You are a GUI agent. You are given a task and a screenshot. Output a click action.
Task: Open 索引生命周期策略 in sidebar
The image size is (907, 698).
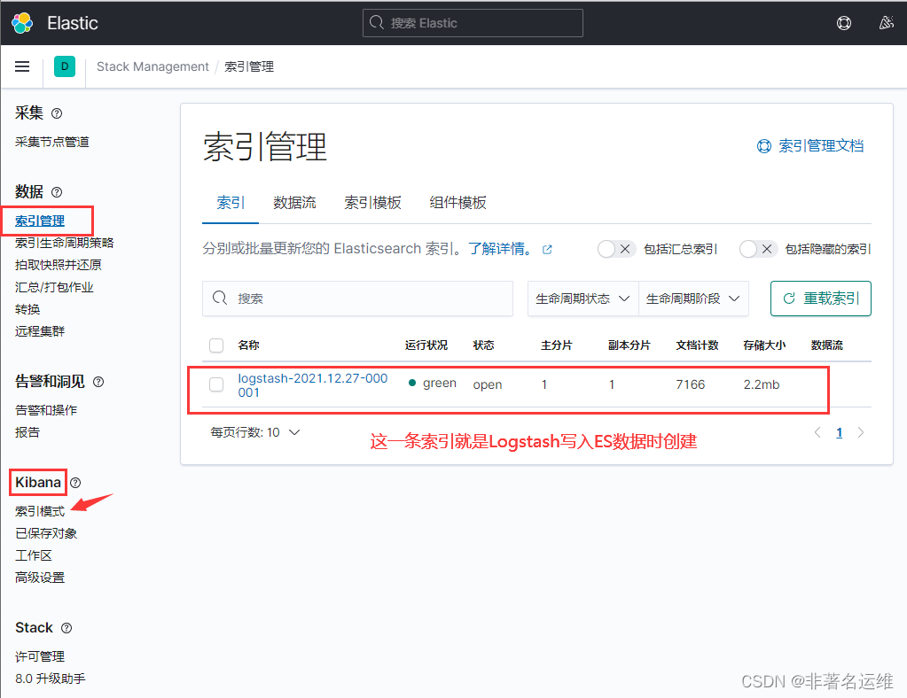[64, 243]
